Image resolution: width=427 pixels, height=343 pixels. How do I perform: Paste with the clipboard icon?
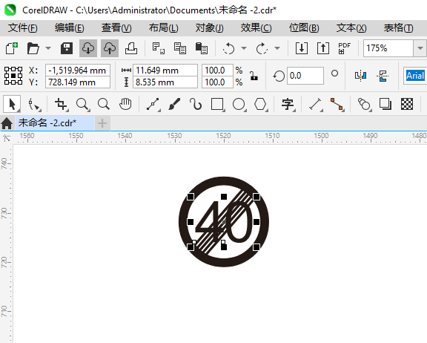(202, 48)
